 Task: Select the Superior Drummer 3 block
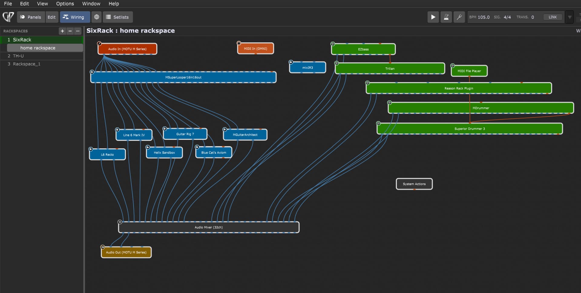[x=470, y=129]
